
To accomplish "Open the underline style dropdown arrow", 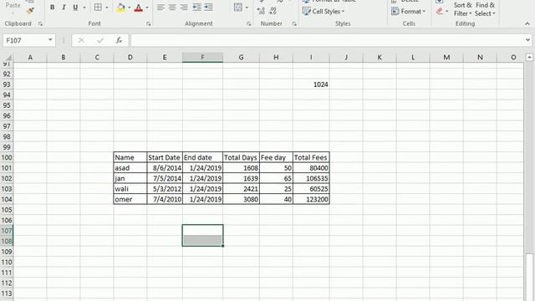I will (x=84, y=8).
